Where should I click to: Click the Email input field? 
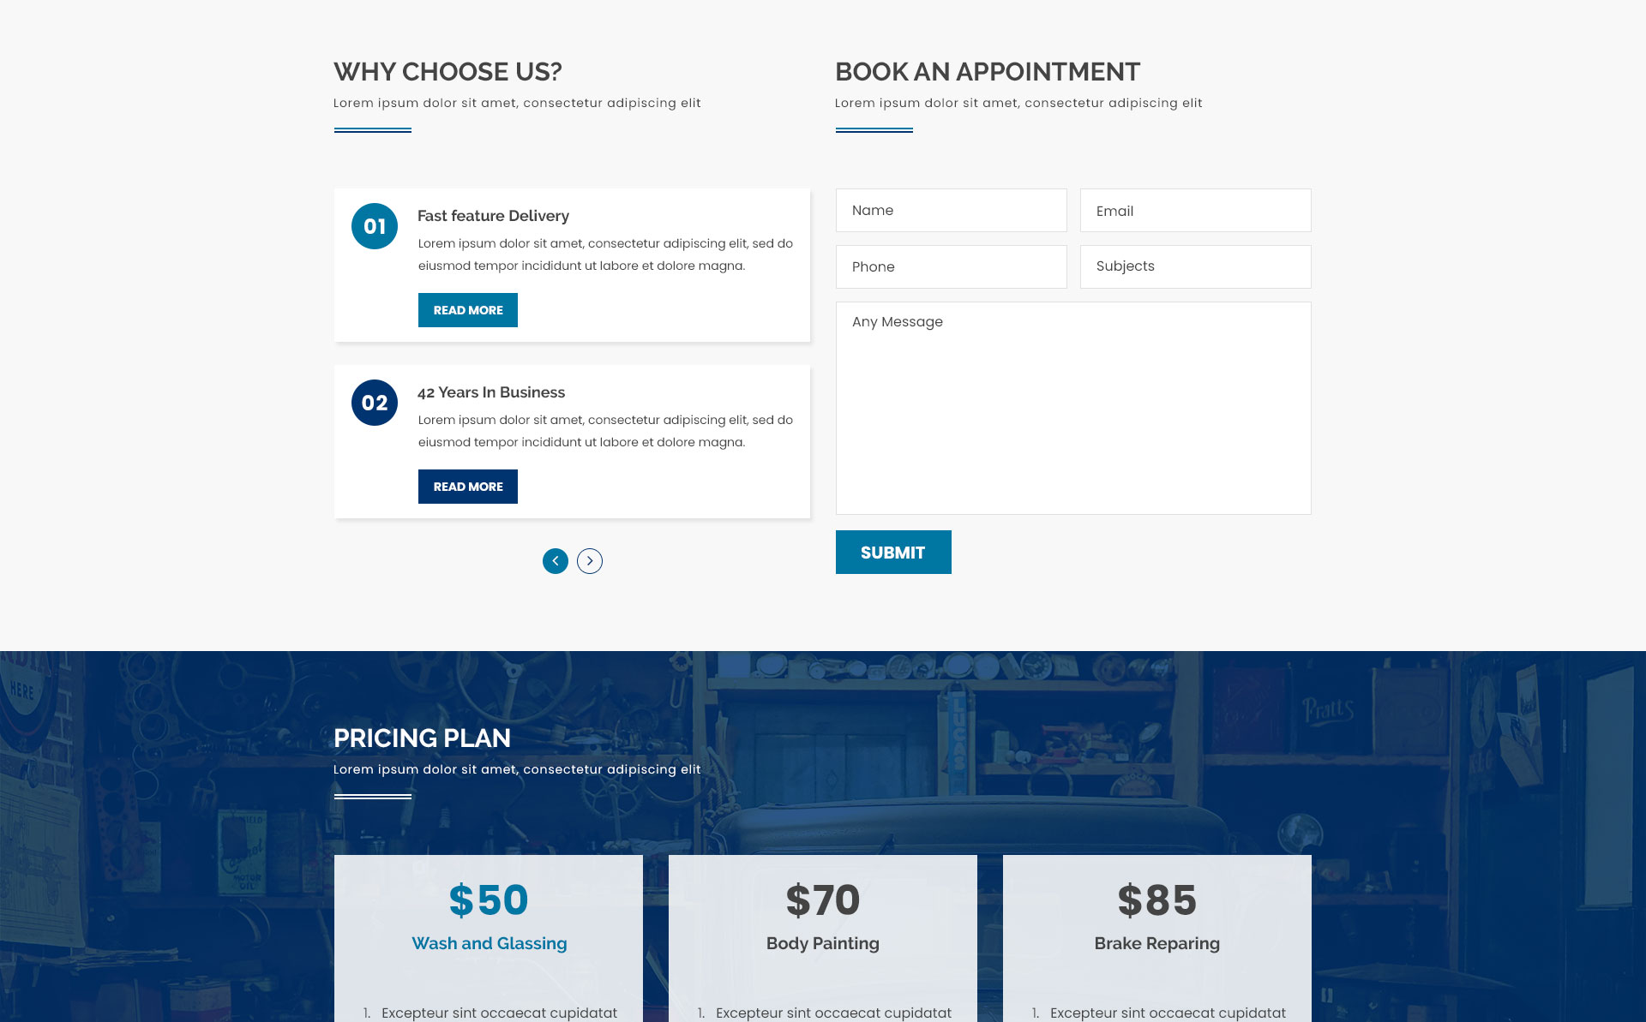click(x=1195, y=210)
